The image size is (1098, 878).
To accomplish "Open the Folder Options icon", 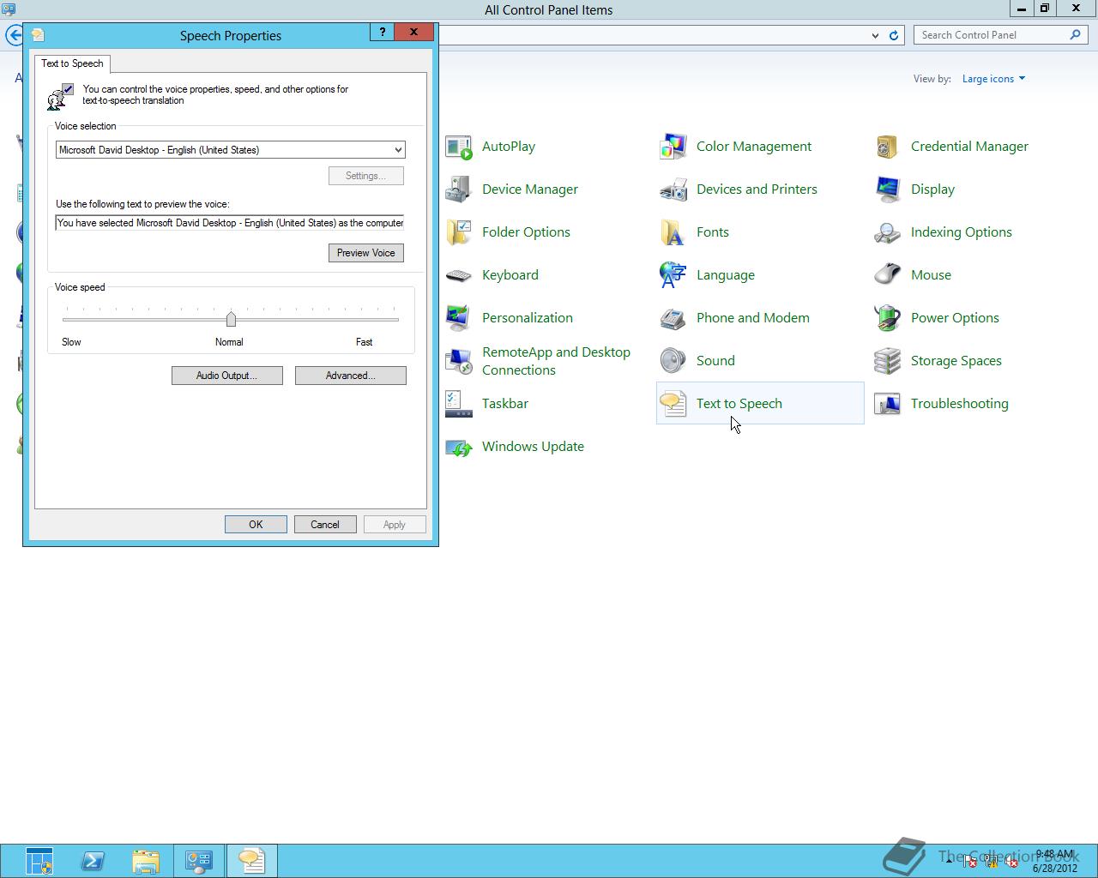I will click(x=459, y=232).
